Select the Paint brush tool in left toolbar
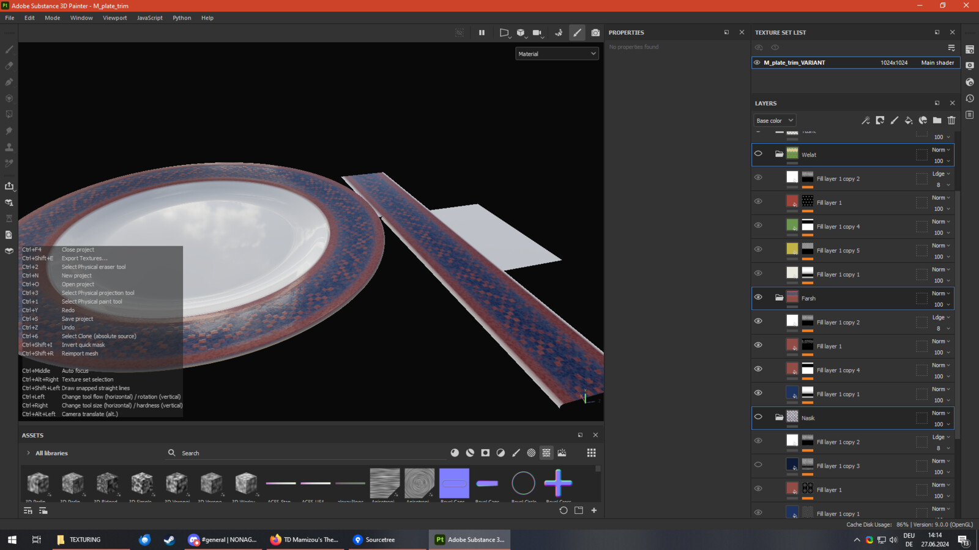Screen dimensions: 979x550 click(9, 50)
